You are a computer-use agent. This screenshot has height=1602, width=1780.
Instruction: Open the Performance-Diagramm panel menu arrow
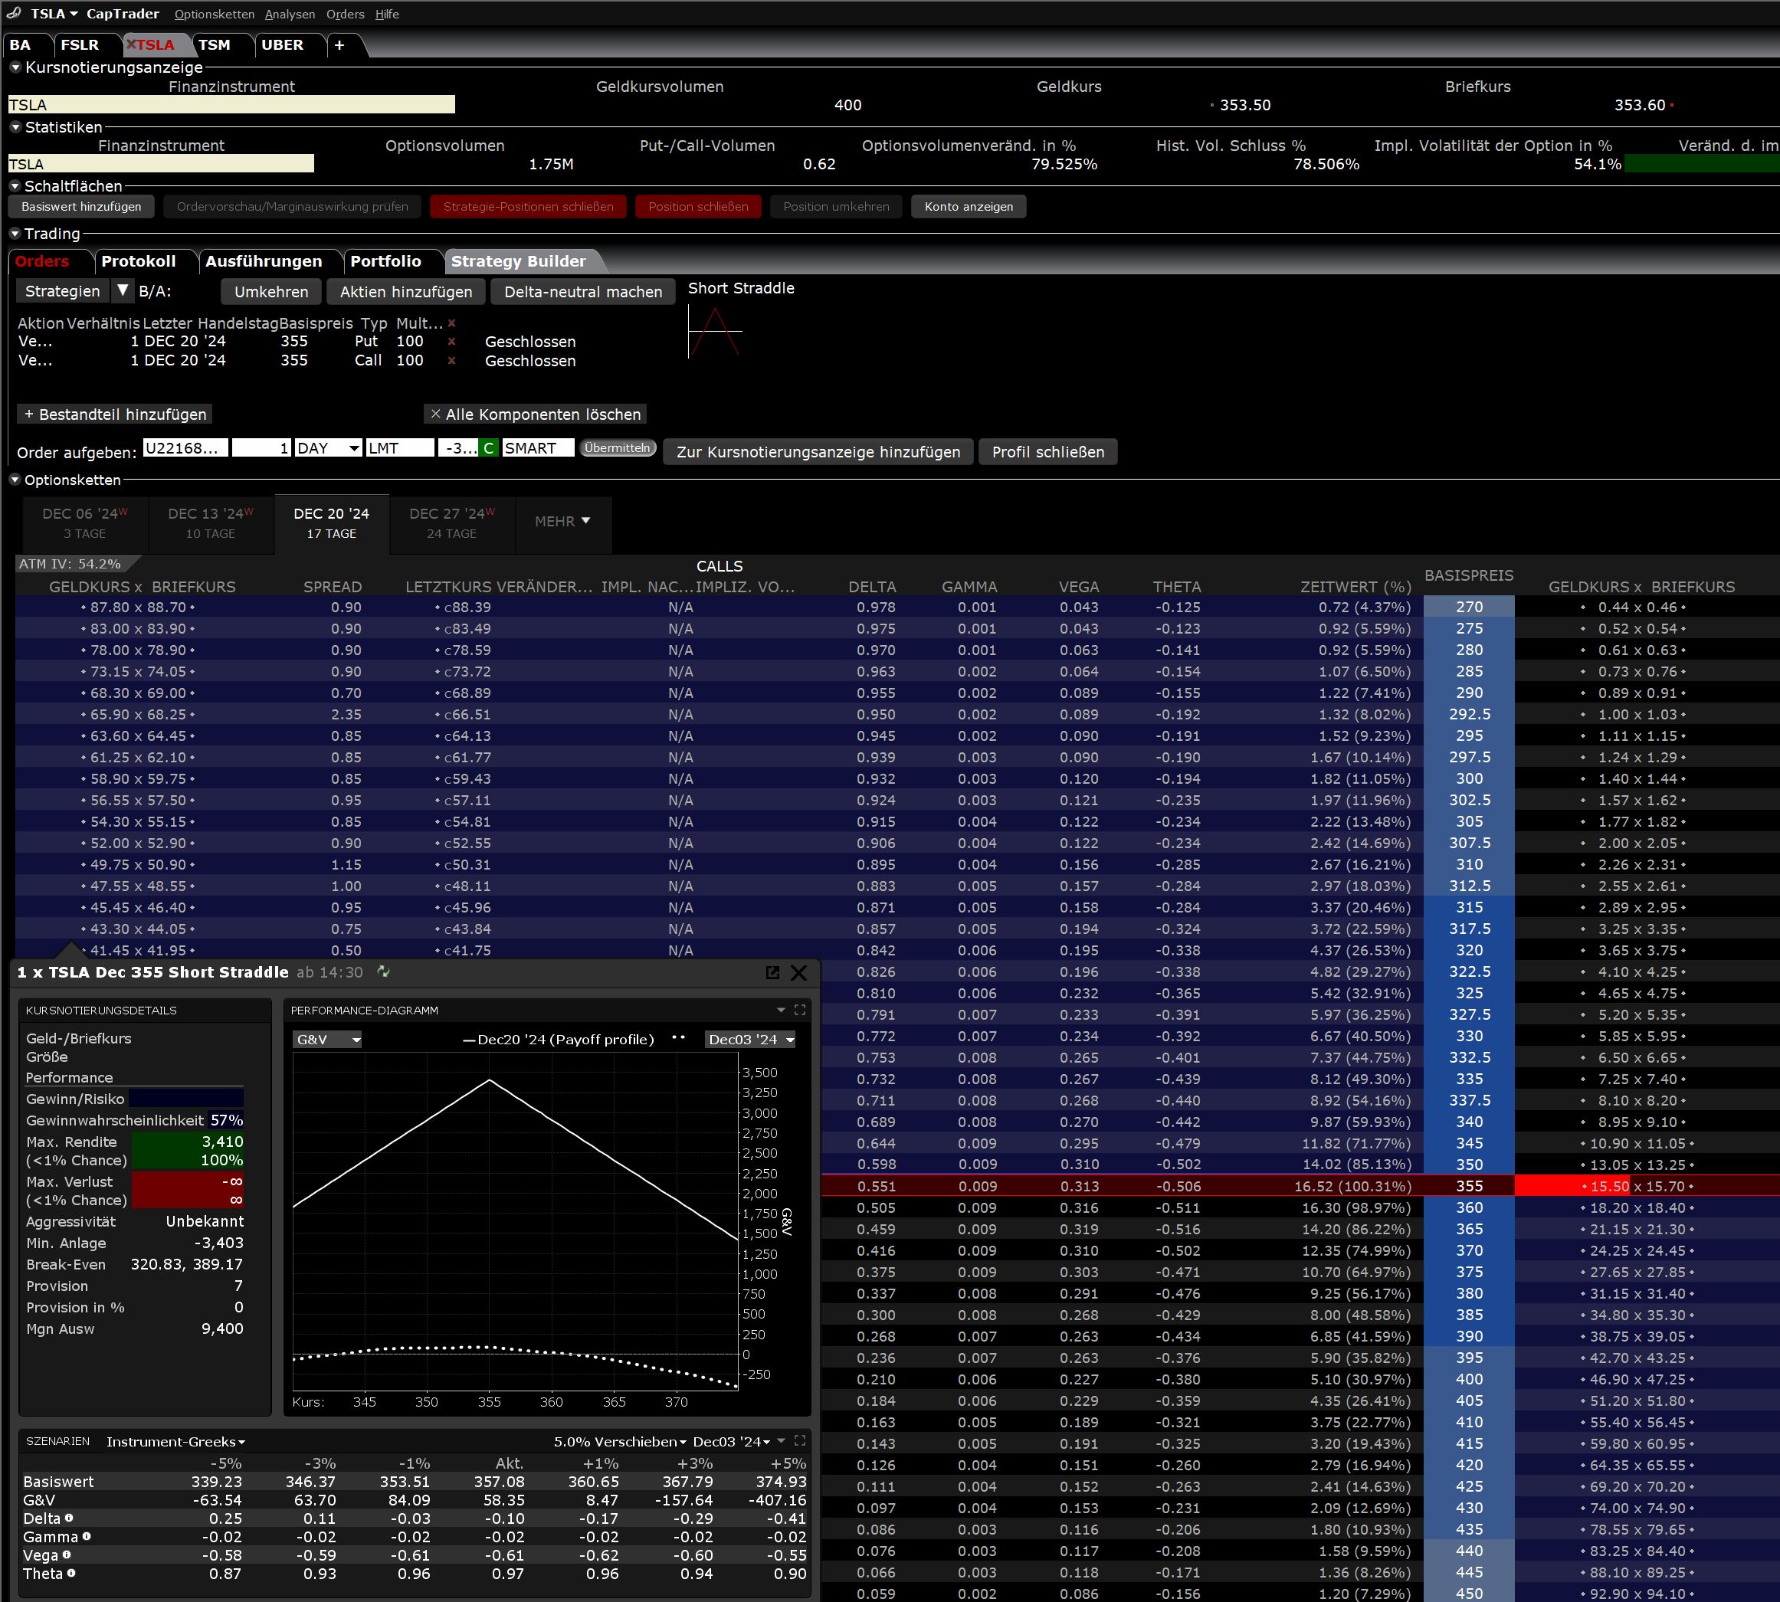click(x=781, y=1010)
